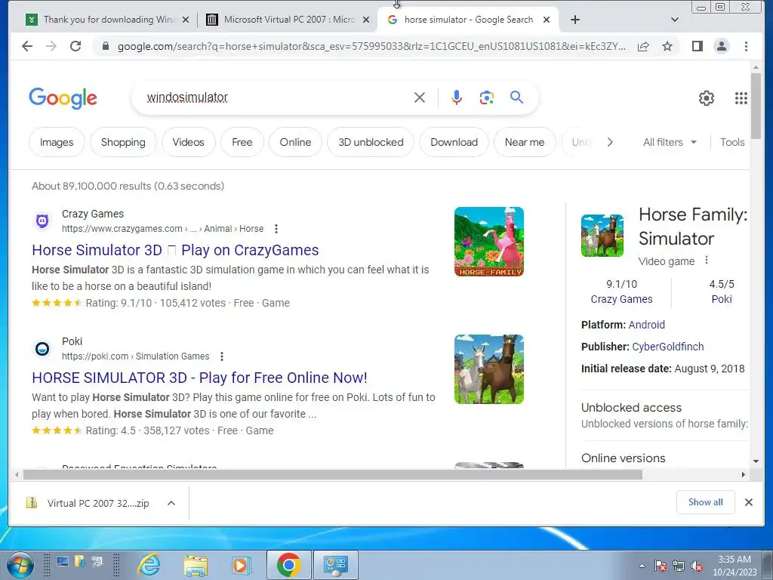The width and height of the screenshot is (773, 580).
Task: Open Chrome profile avatar
Action: tap(722, 46)
